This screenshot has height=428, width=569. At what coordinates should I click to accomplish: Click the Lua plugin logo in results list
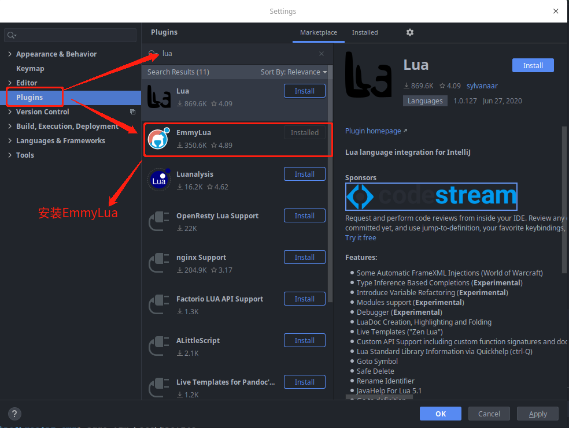(159, 96)
